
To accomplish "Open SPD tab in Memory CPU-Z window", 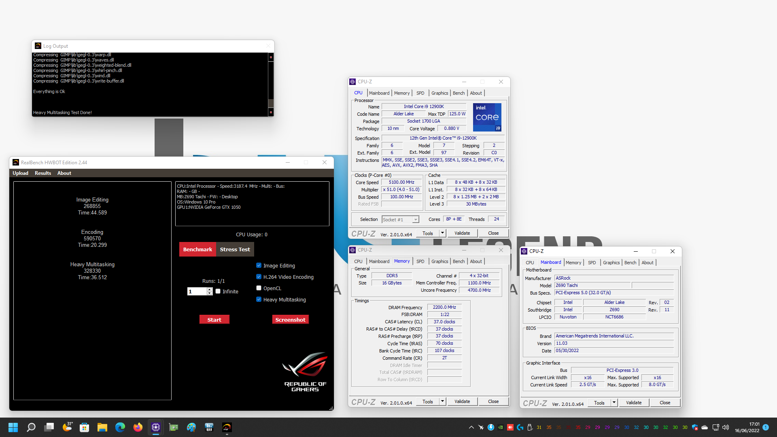I will point(420,261).
